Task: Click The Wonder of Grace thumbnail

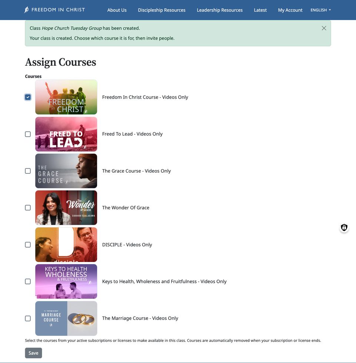Action: [x=66, y=207]
